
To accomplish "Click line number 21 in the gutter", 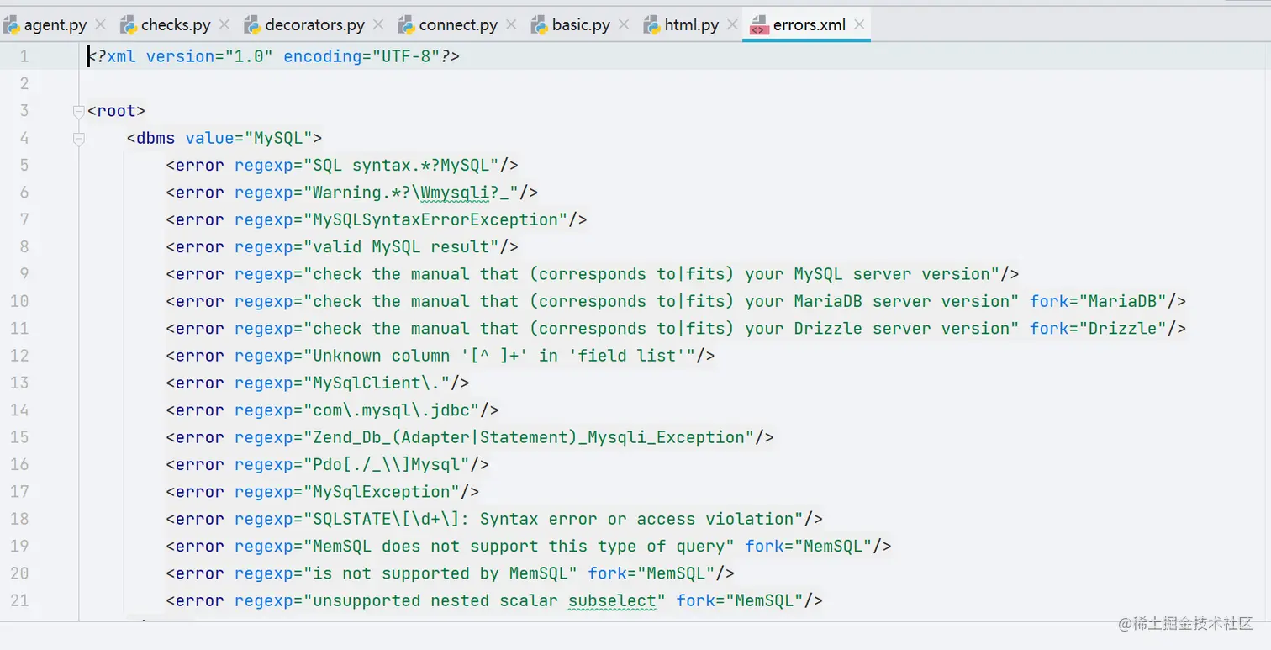I will click(x=19, y=600).
